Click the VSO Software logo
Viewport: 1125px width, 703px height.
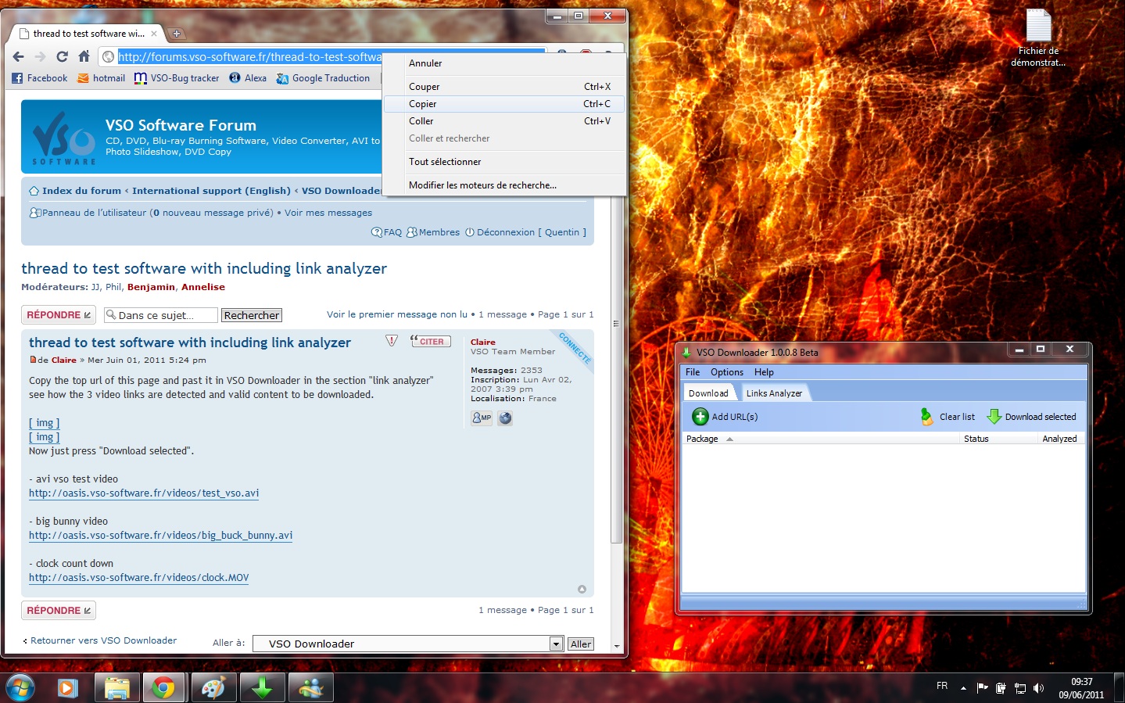[x=63, y=138]
